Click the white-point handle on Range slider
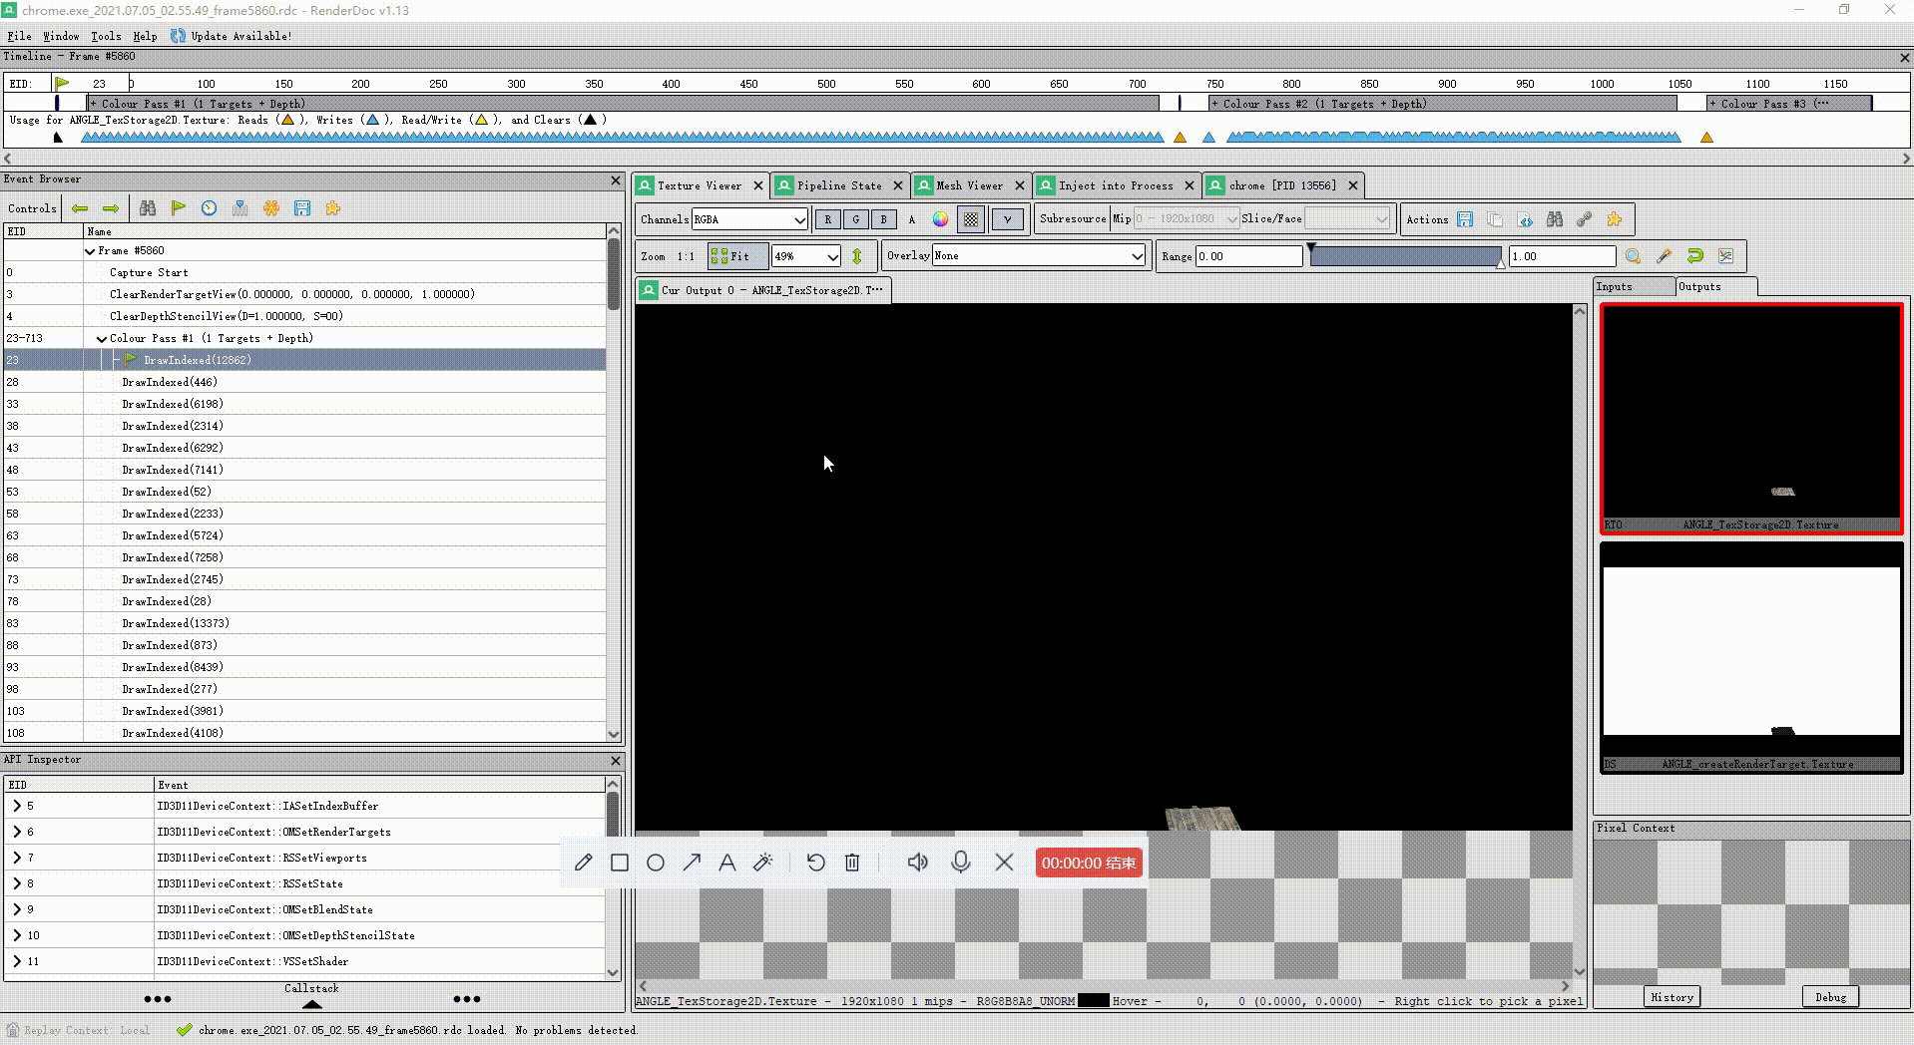This screenshot has height=1045, width=1914. [1500, 262]
